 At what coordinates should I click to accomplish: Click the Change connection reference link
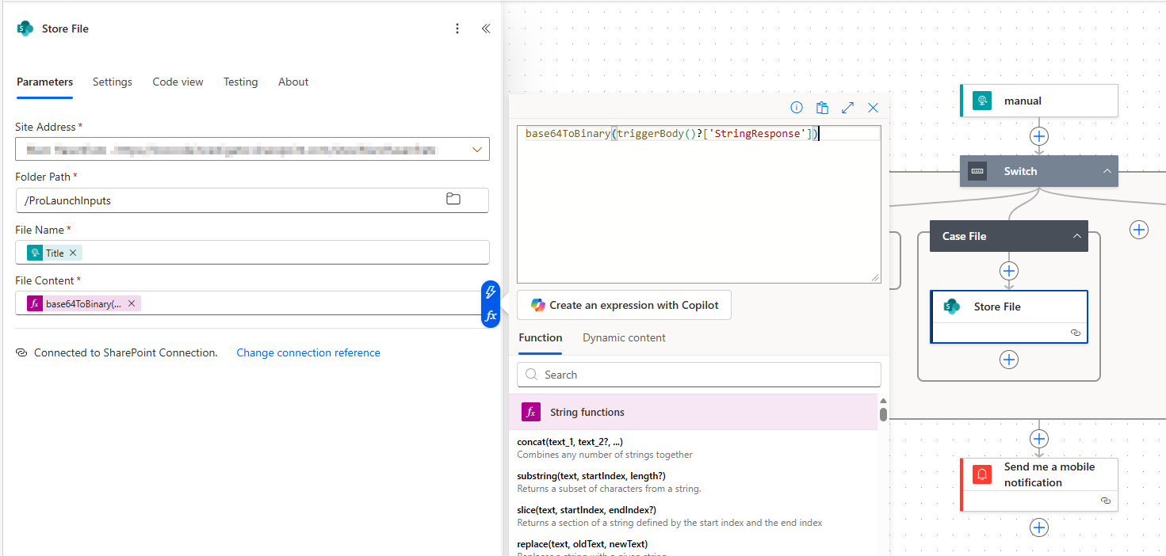(308, 352)
